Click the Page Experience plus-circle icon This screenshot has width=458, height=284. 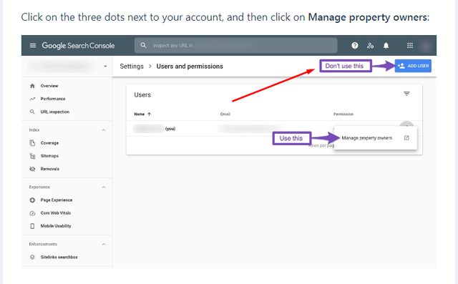[x=32, y=200]
